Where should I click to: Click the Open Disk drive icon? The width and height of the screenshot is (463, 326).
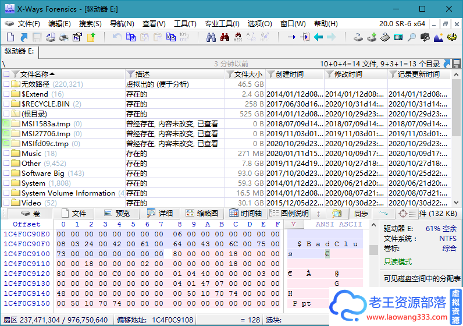point(358,37)
